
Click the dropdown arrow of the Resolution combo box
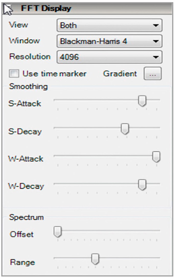point(156,57)
